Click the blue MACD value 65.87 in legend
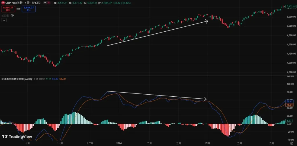Viewport: 297px width, 146px height. [55, 79]
